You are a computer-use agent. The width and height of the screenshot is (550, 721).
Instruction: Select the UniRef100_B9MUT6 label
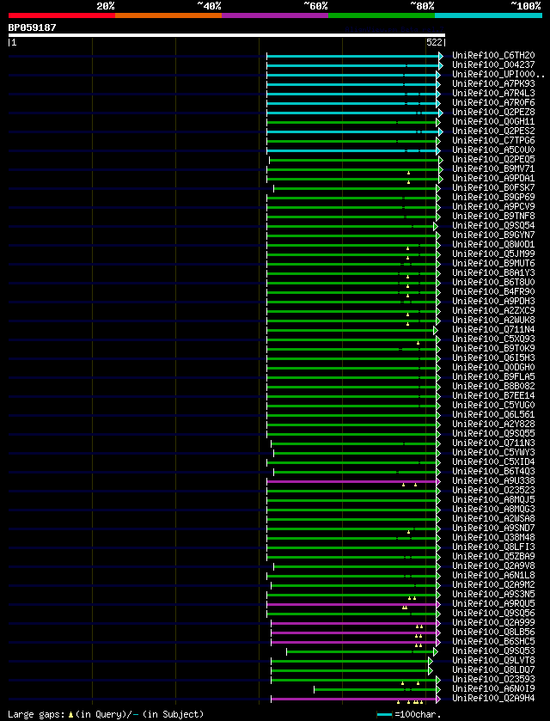493,264
